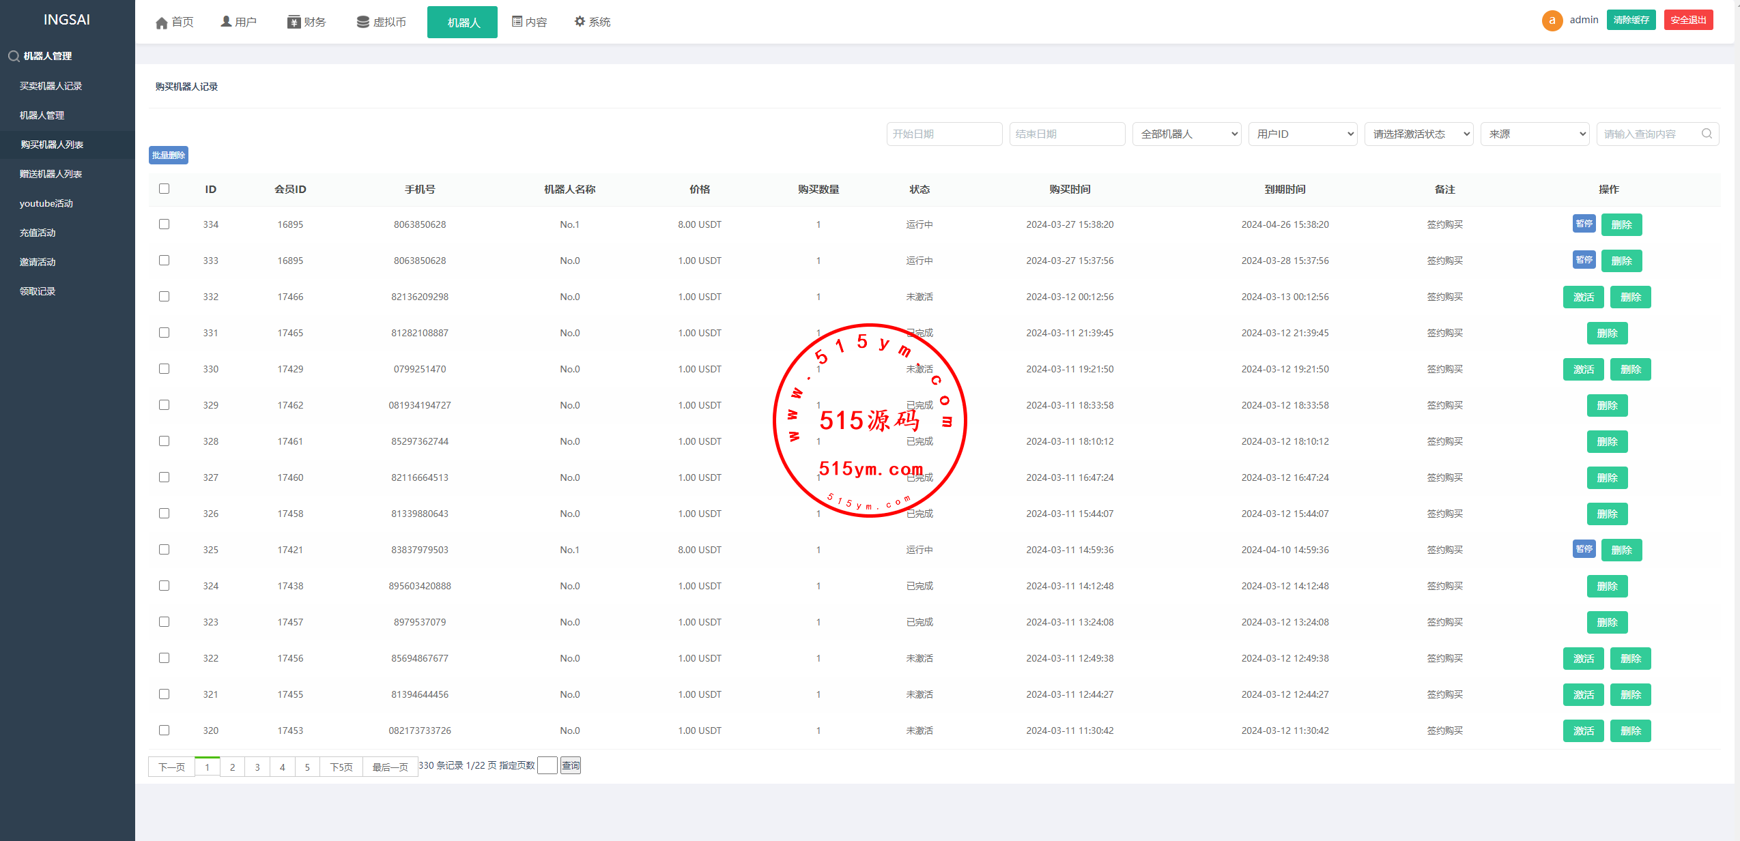
Task: Open the 全部机器人 dropdown filter
Action: pyautogui.click(x=1186, y=134)
